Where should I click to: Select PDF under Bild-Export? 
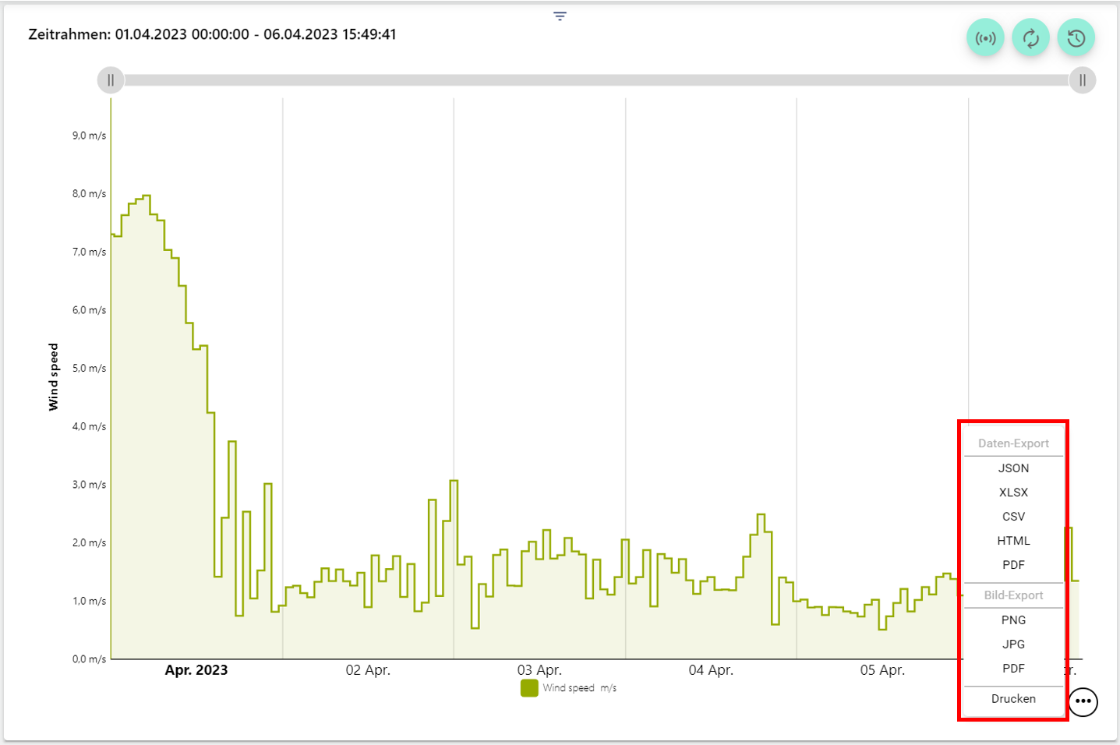click(1013, 669)
